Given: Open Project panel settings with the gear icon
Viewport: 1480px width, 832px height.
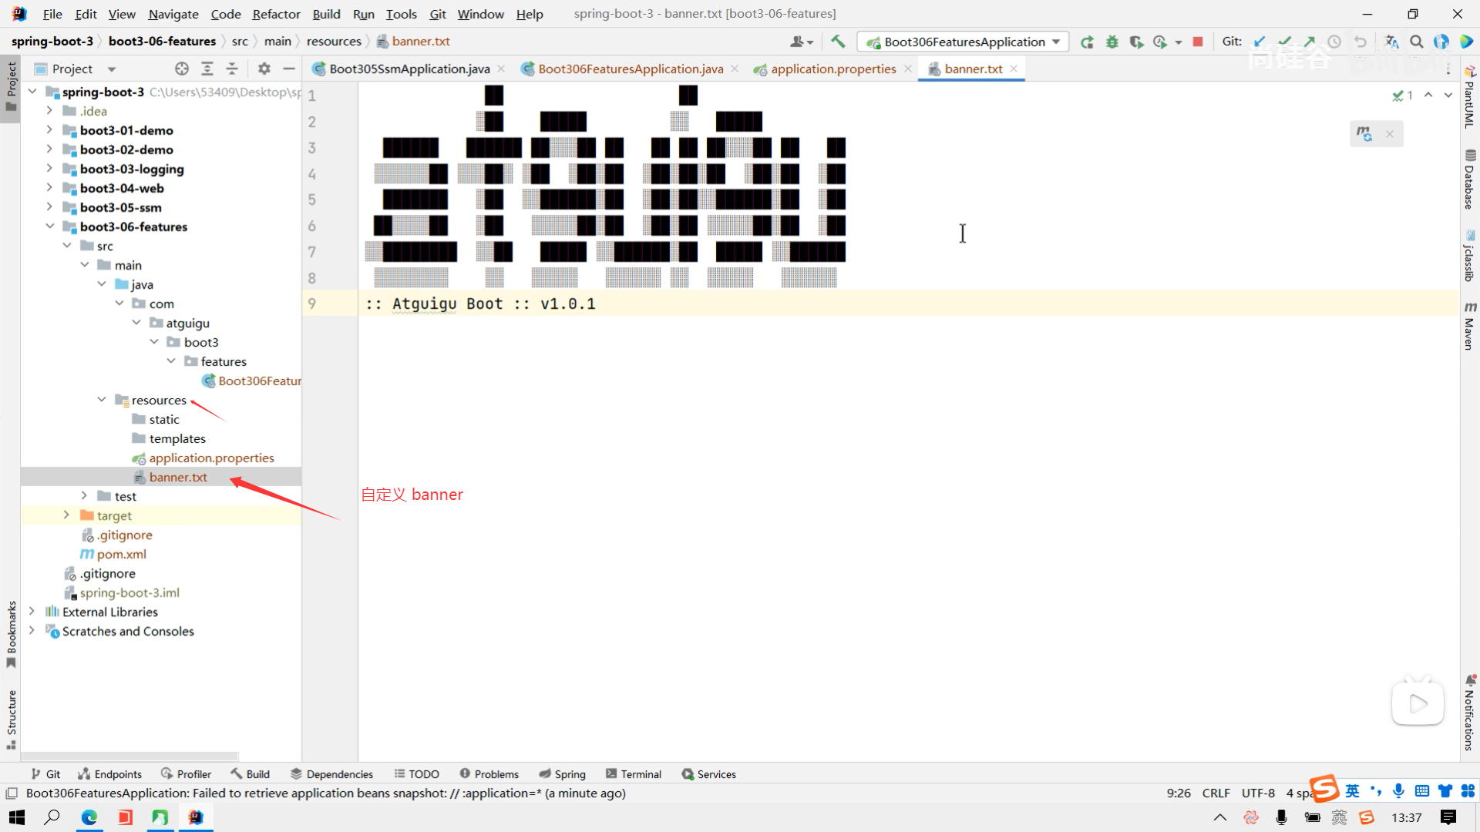Looking at the screenshot, I should point(264,69).
